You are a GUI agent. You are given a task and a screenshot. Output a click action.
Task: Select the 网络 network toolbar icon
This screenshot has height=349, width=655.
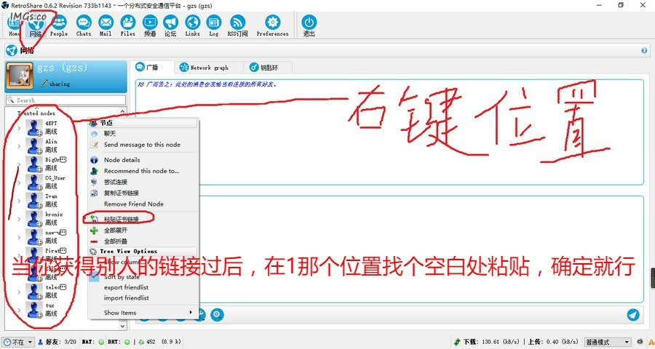click(x=36, y=25)
